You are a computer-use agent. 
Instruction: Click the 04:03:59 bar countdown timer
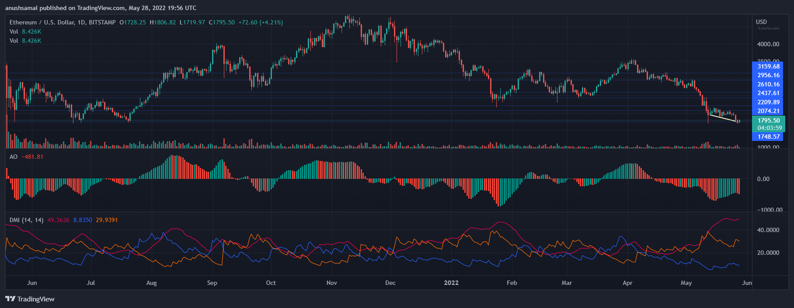(769, 128)
